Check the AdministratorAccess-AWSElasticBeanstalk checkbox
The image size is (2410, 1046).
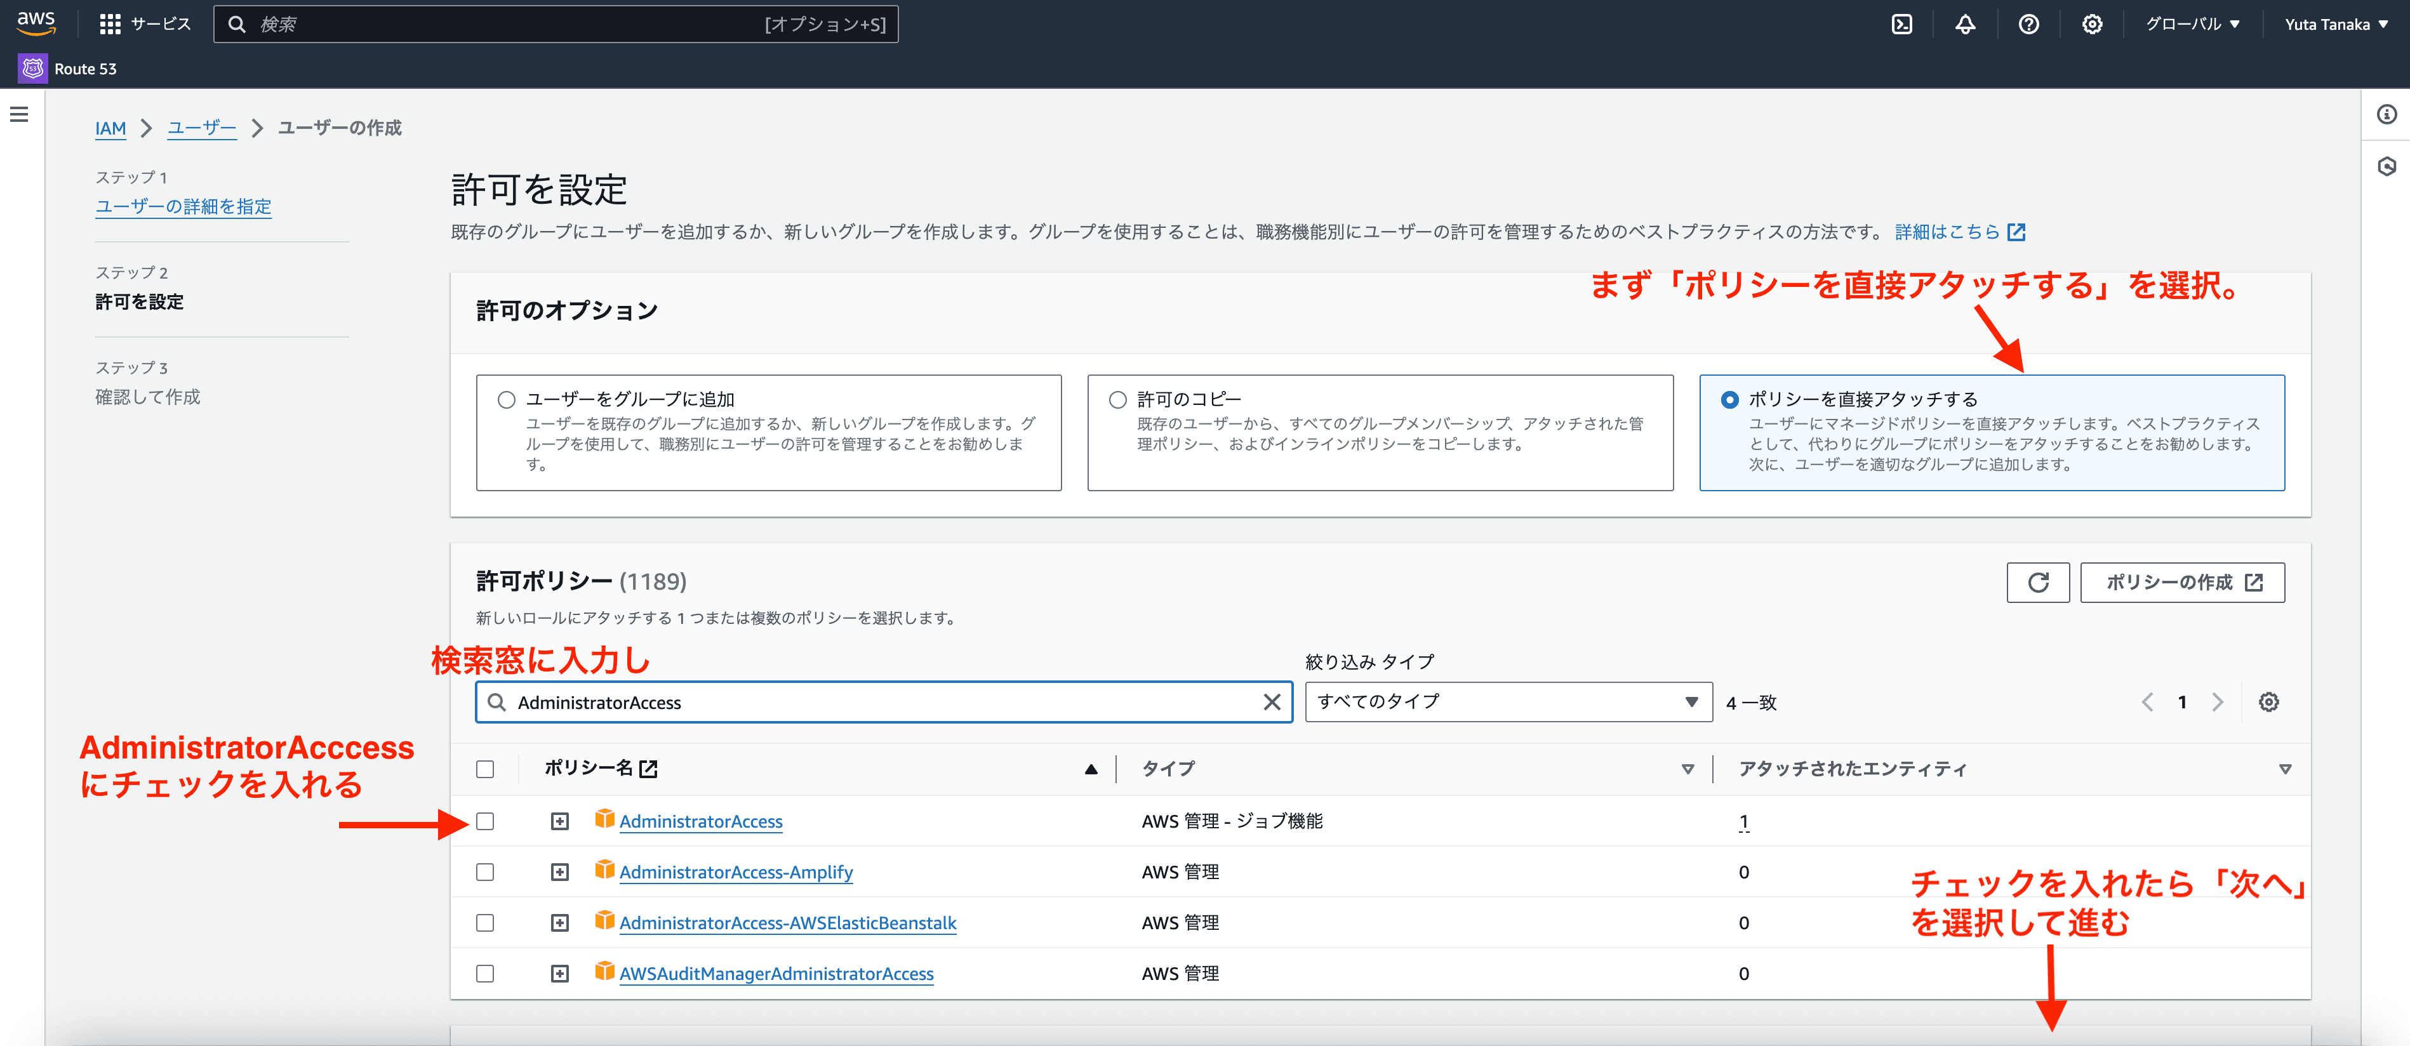(484, 922)
